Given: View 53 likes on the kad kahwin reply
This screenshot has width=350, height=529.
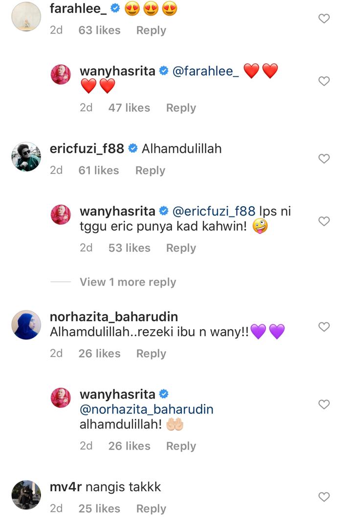Looking at the screenshot, I should [129, 248].
